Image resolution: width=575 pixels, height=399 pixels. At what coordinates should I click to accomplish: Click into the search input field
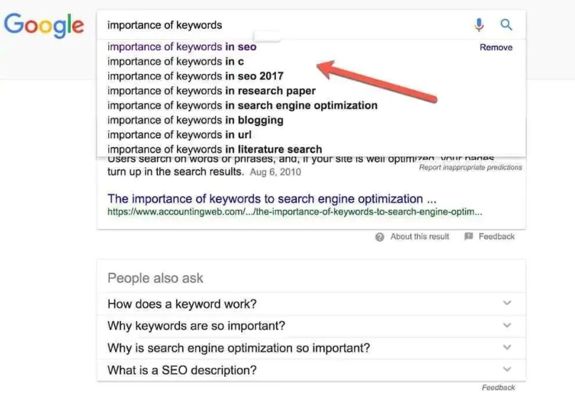tap(282, 25)
